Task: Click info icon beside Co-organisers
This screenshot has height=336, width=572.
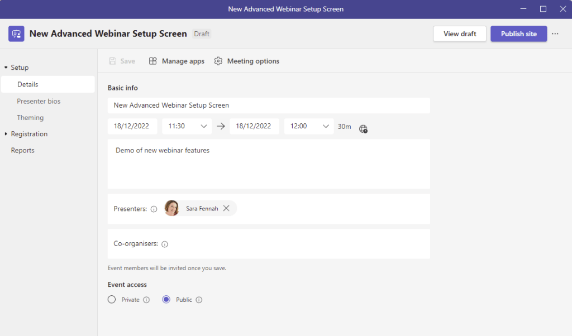Action: 165,244
